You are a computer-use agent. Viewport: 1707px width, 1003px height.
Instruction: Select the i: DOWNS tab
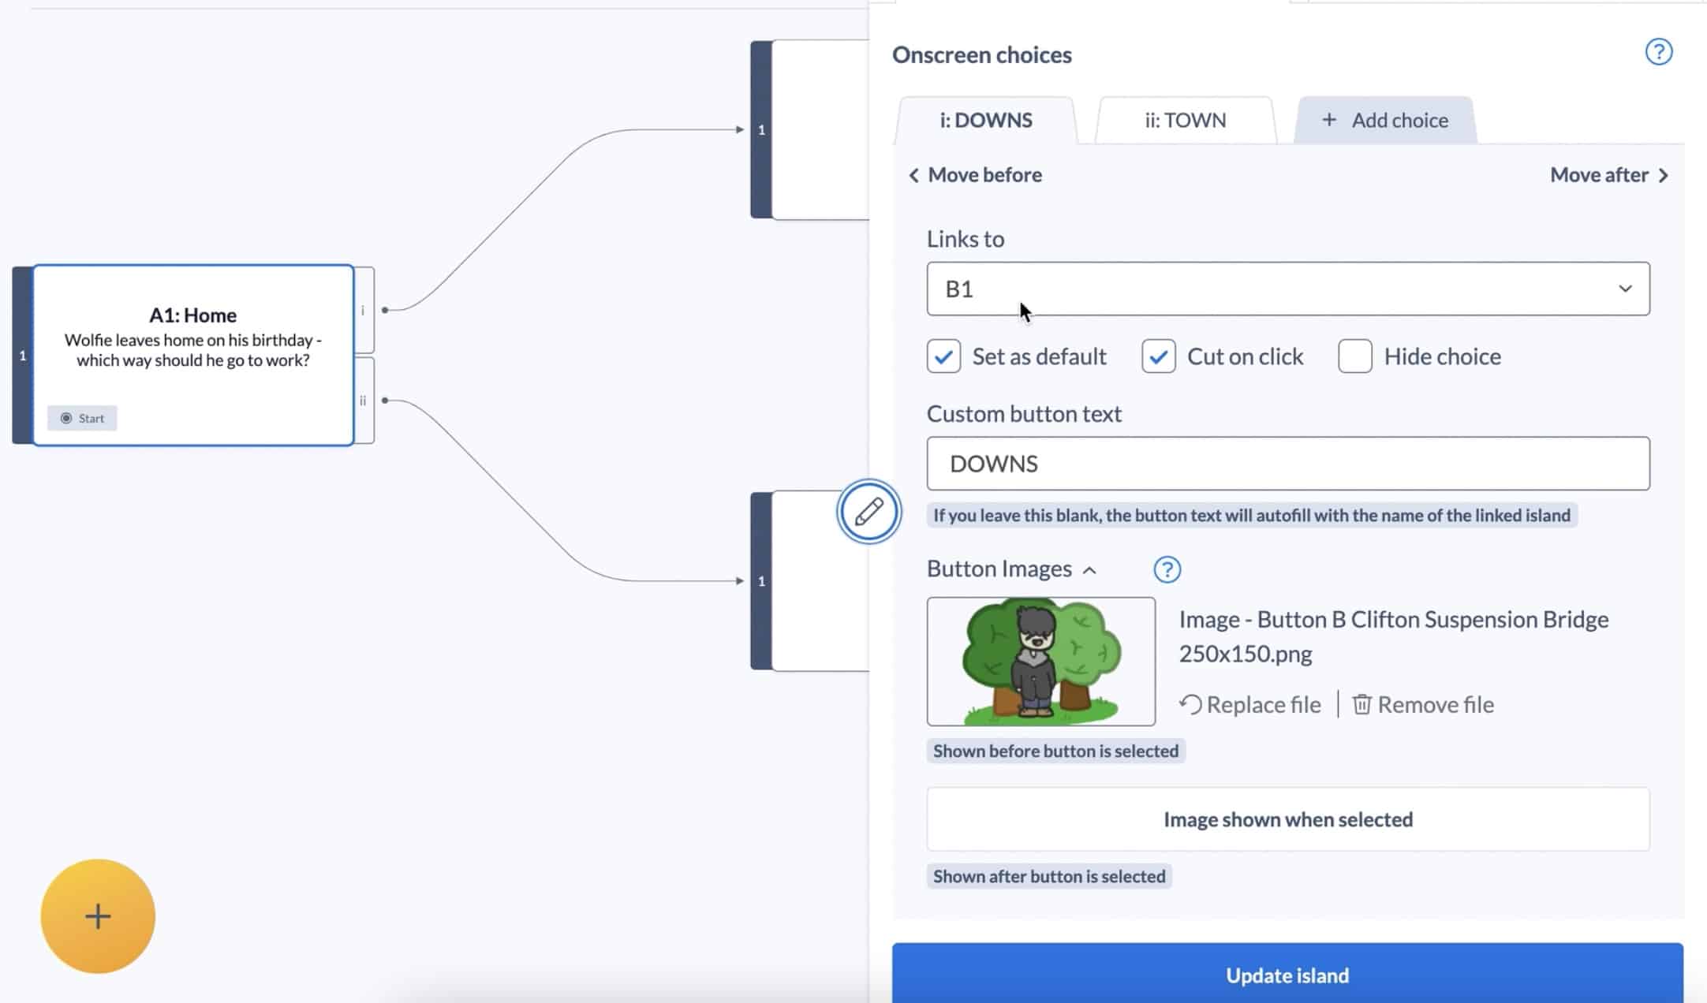[985, 119]
